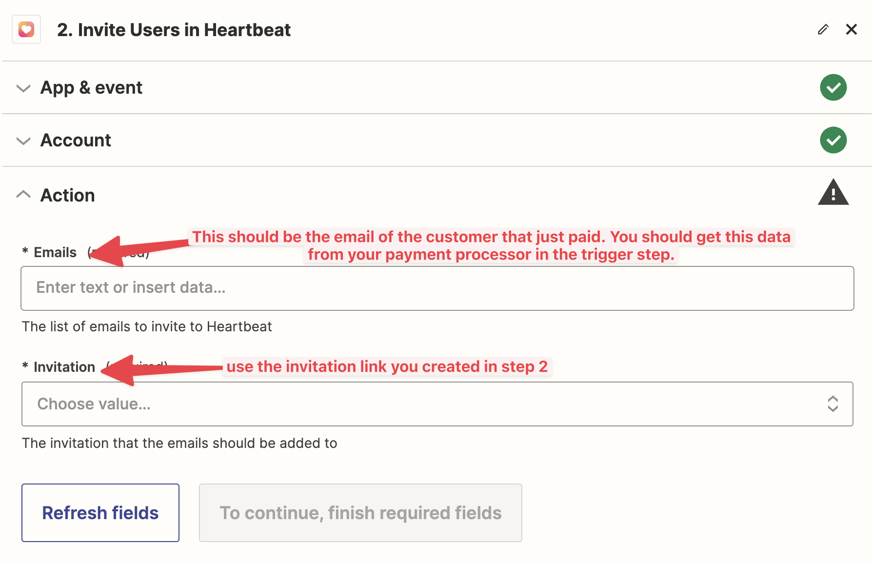Click the finish required fields button

(360, 513)
